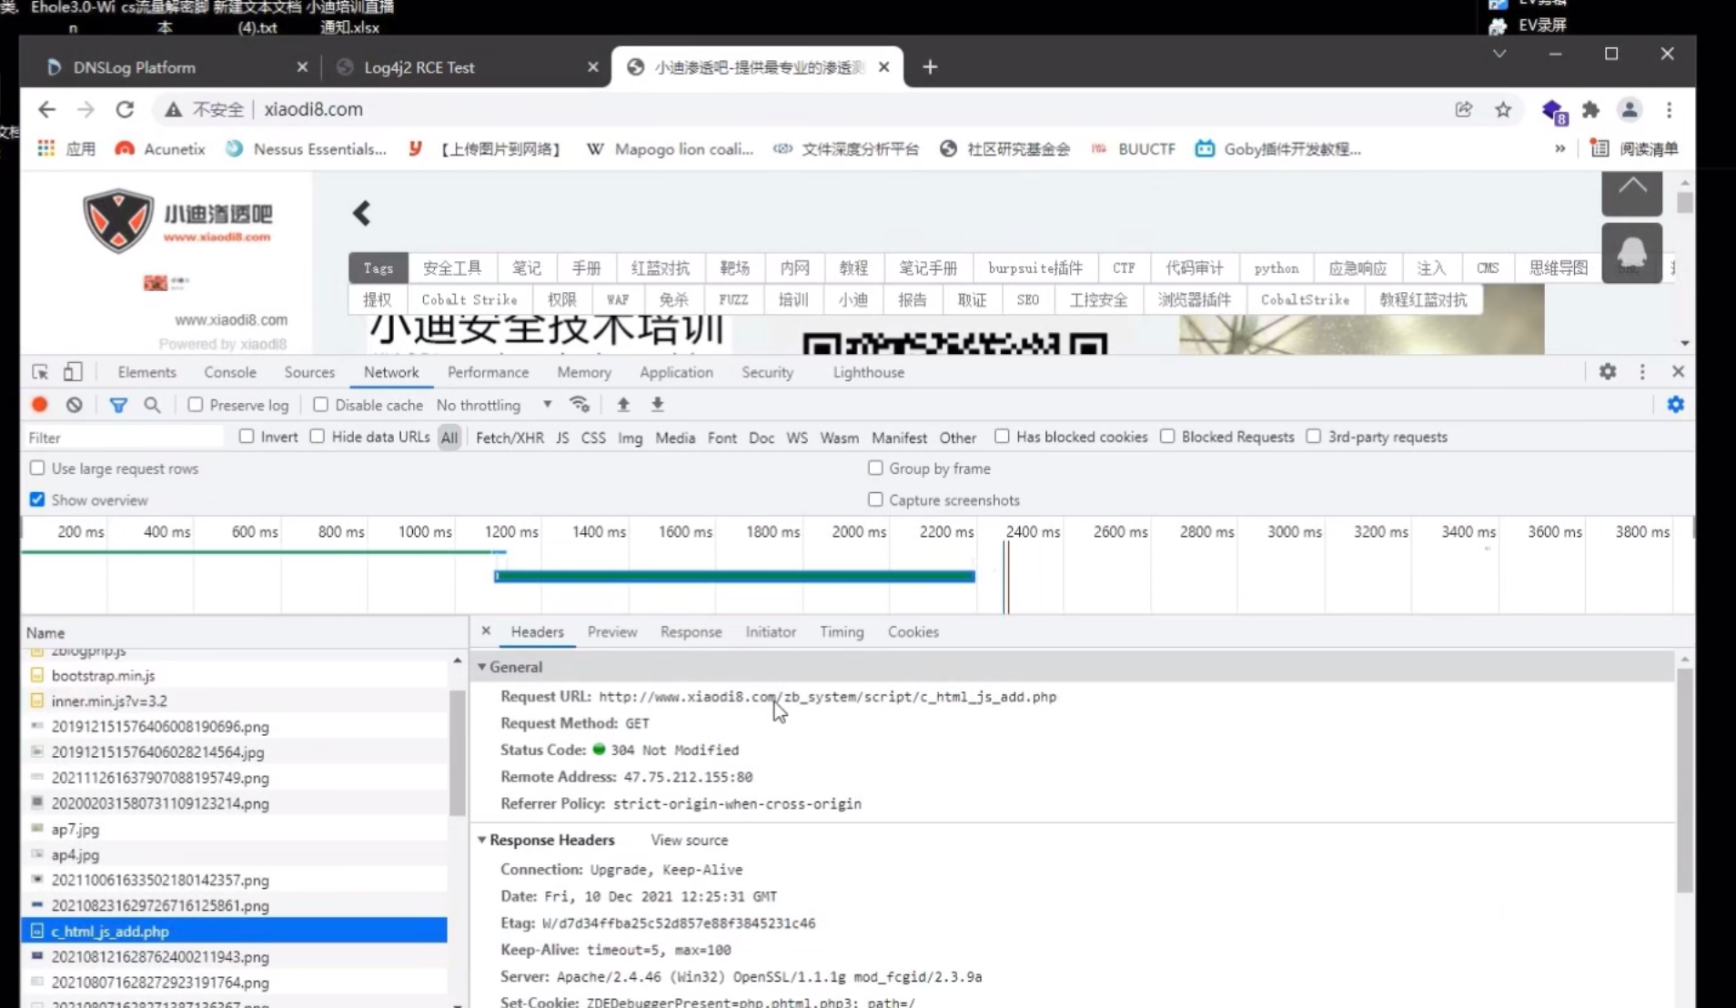Open the Sources panel
This screenshot has height=1008, width=1736.
(309, 372)
